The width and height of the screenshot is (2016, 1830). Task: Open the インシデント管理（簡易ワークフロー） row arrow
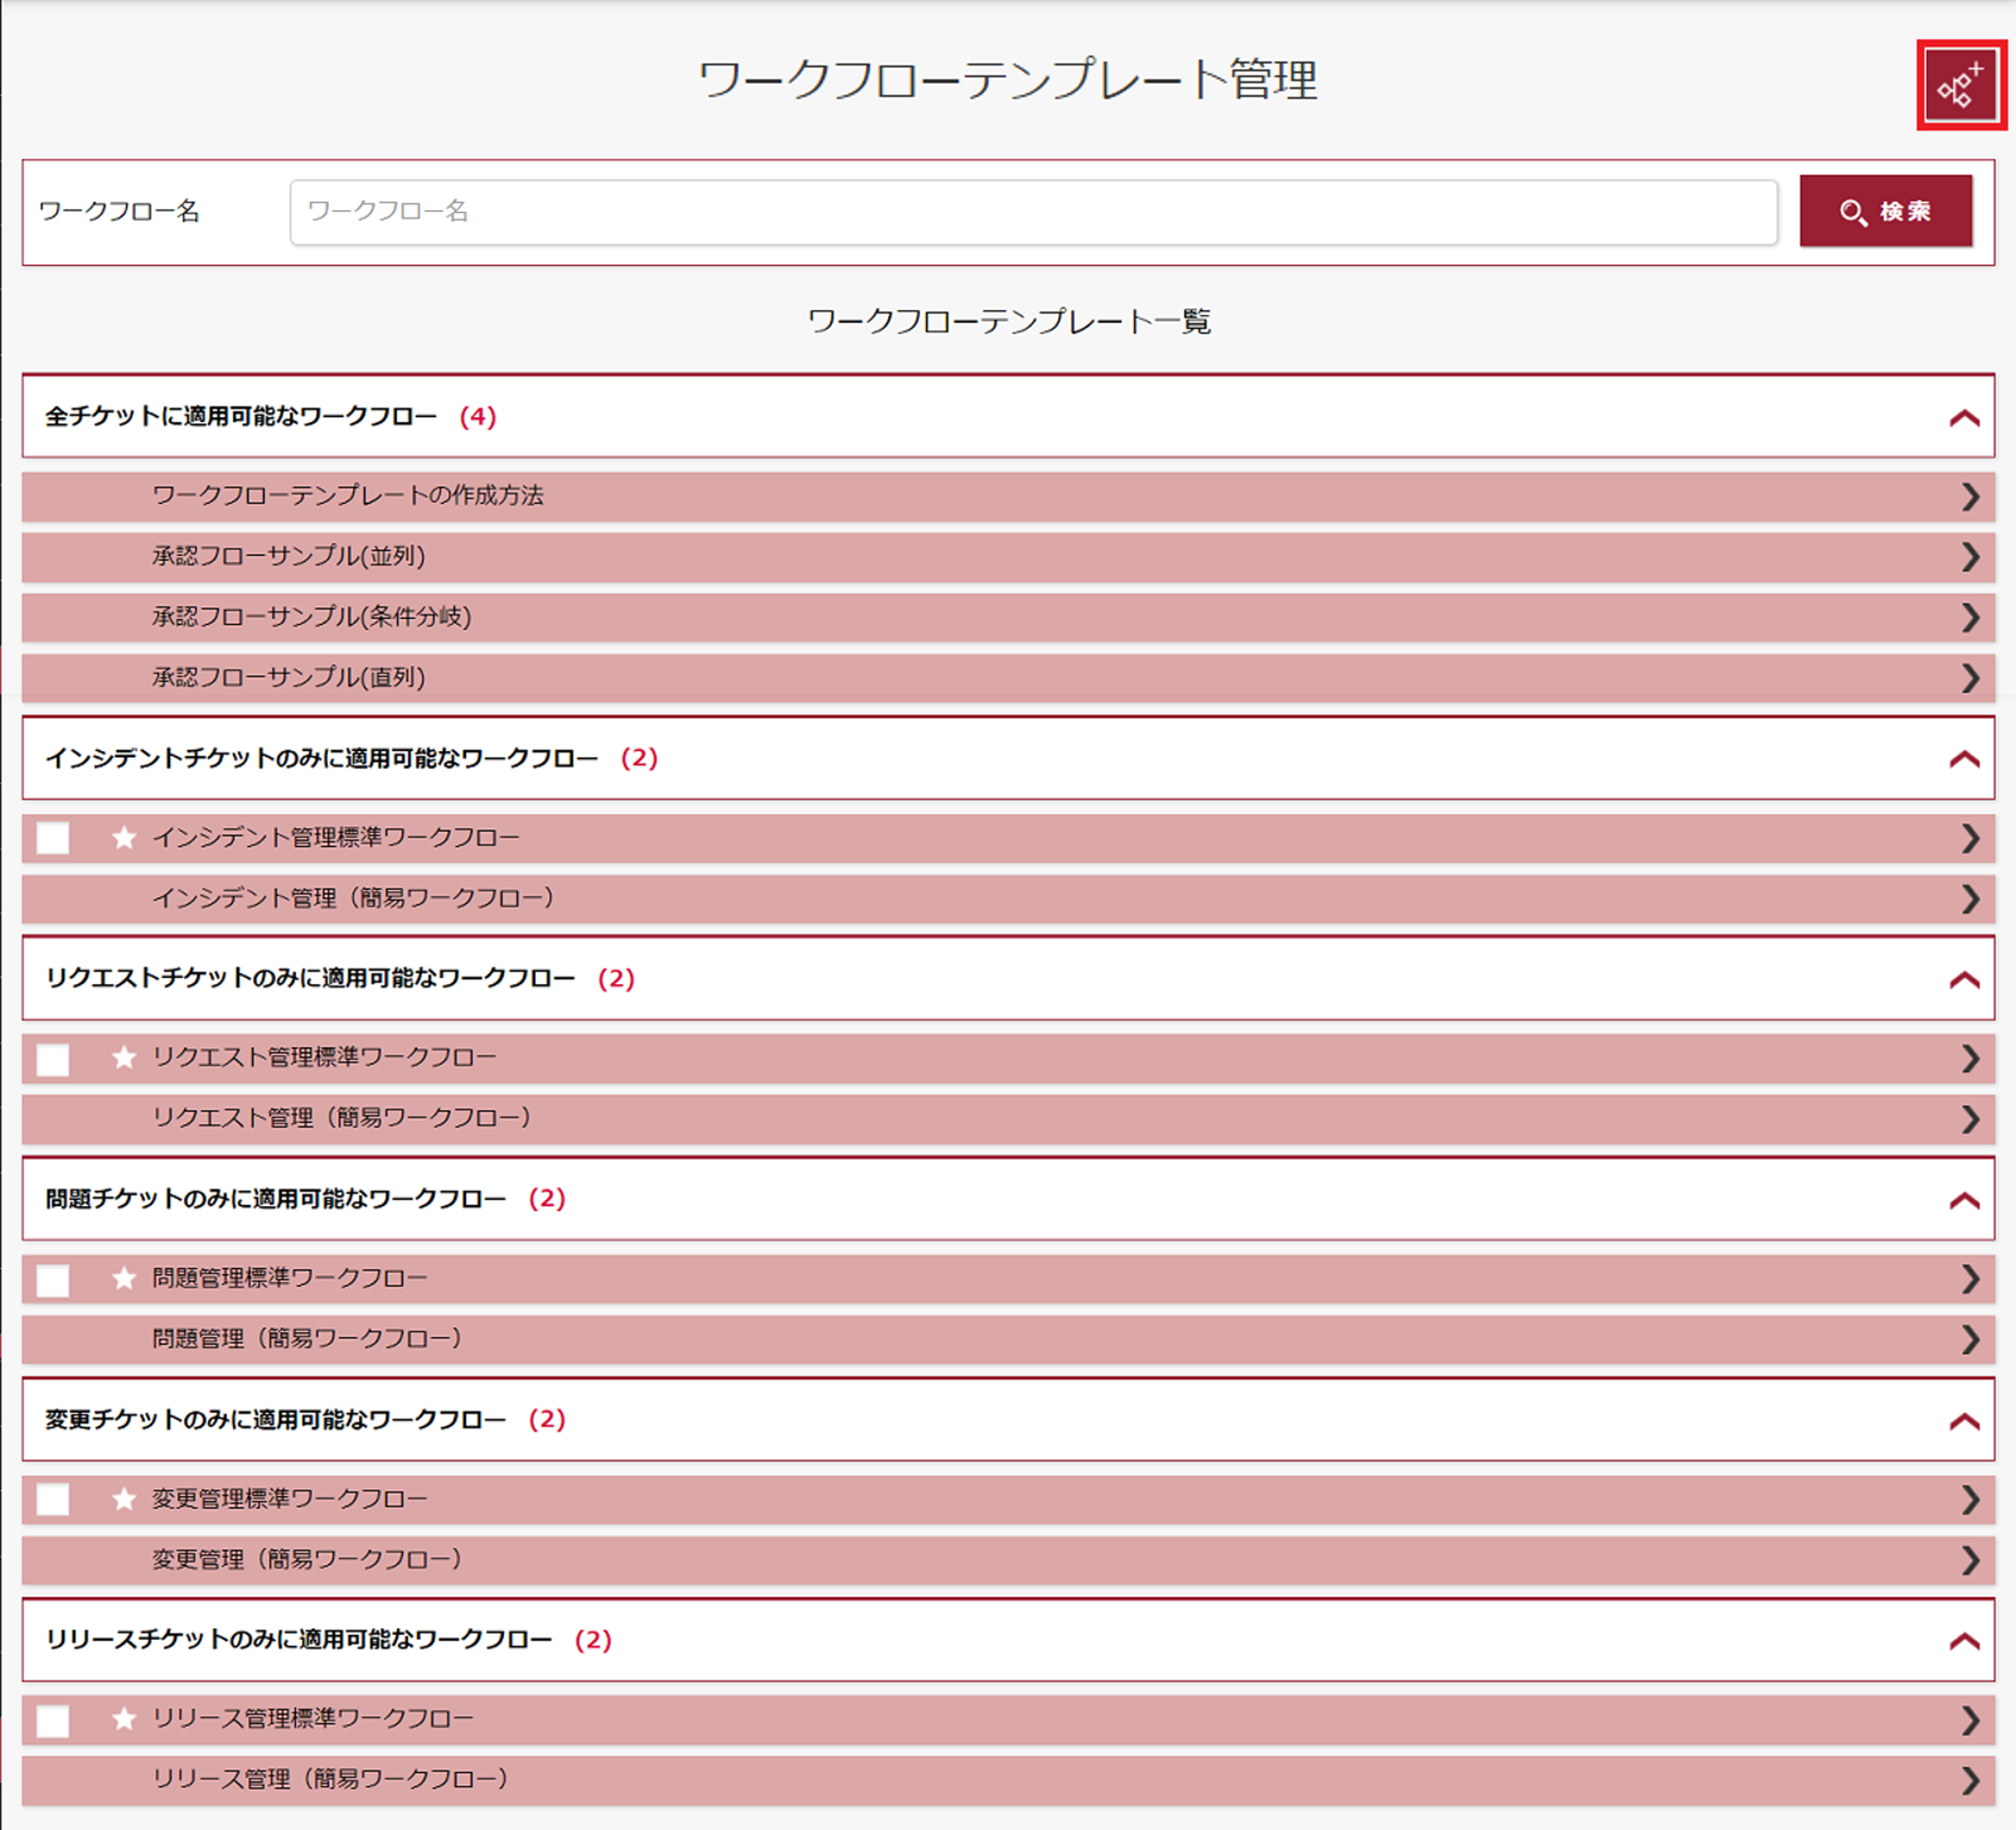1970,899
